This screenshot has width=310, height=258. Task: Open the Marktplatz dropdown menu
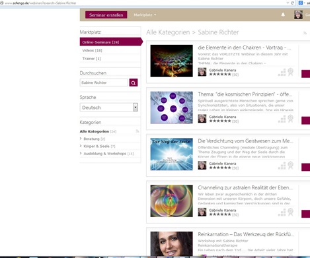pyautogui.click(x=145, y=15)
